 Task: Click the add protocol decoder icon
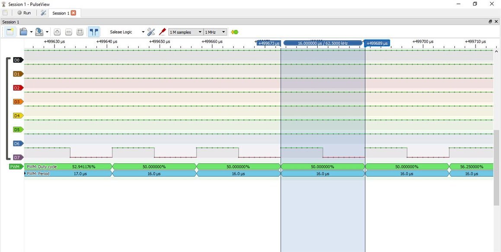tap(235, 32)
